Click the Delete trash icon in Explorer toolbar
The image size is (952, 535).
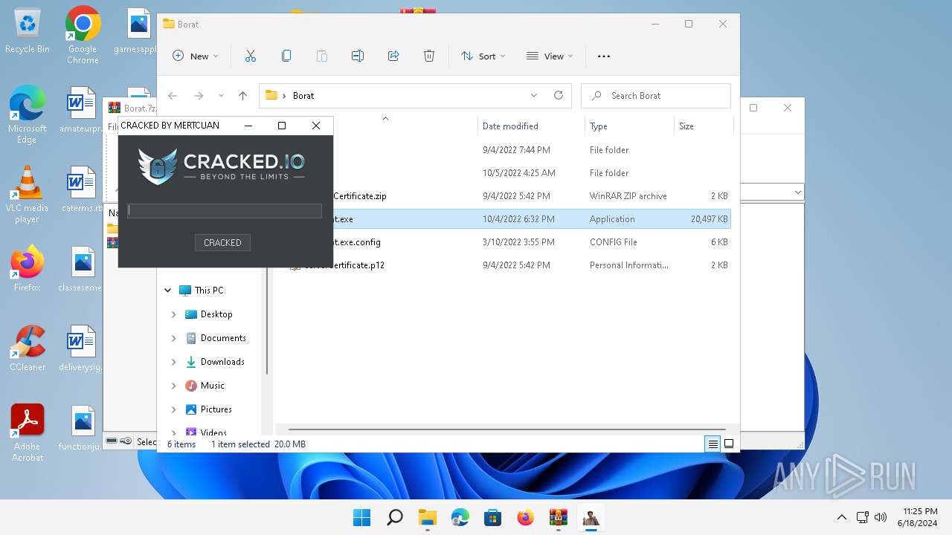pos(429,56)
